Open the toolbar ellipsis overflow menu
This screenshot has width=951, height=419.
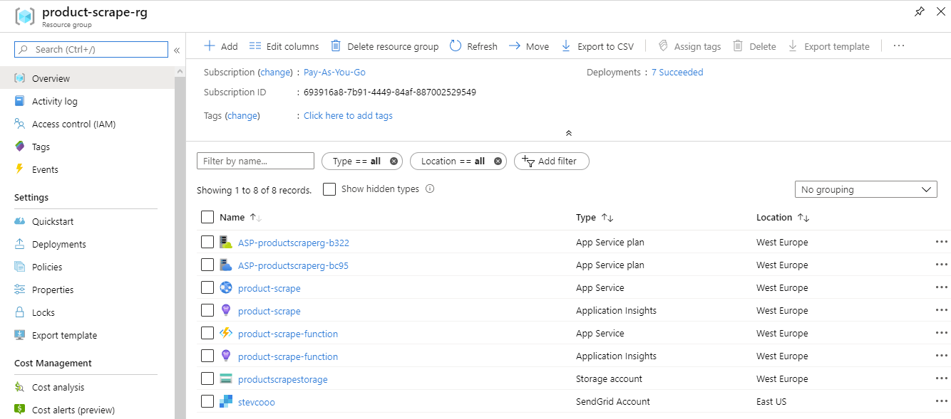898,46
